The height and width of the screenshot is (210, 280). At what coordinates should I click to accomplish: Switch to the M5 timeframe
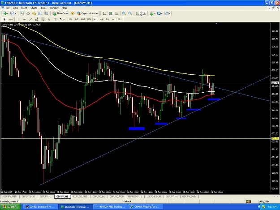77,19
